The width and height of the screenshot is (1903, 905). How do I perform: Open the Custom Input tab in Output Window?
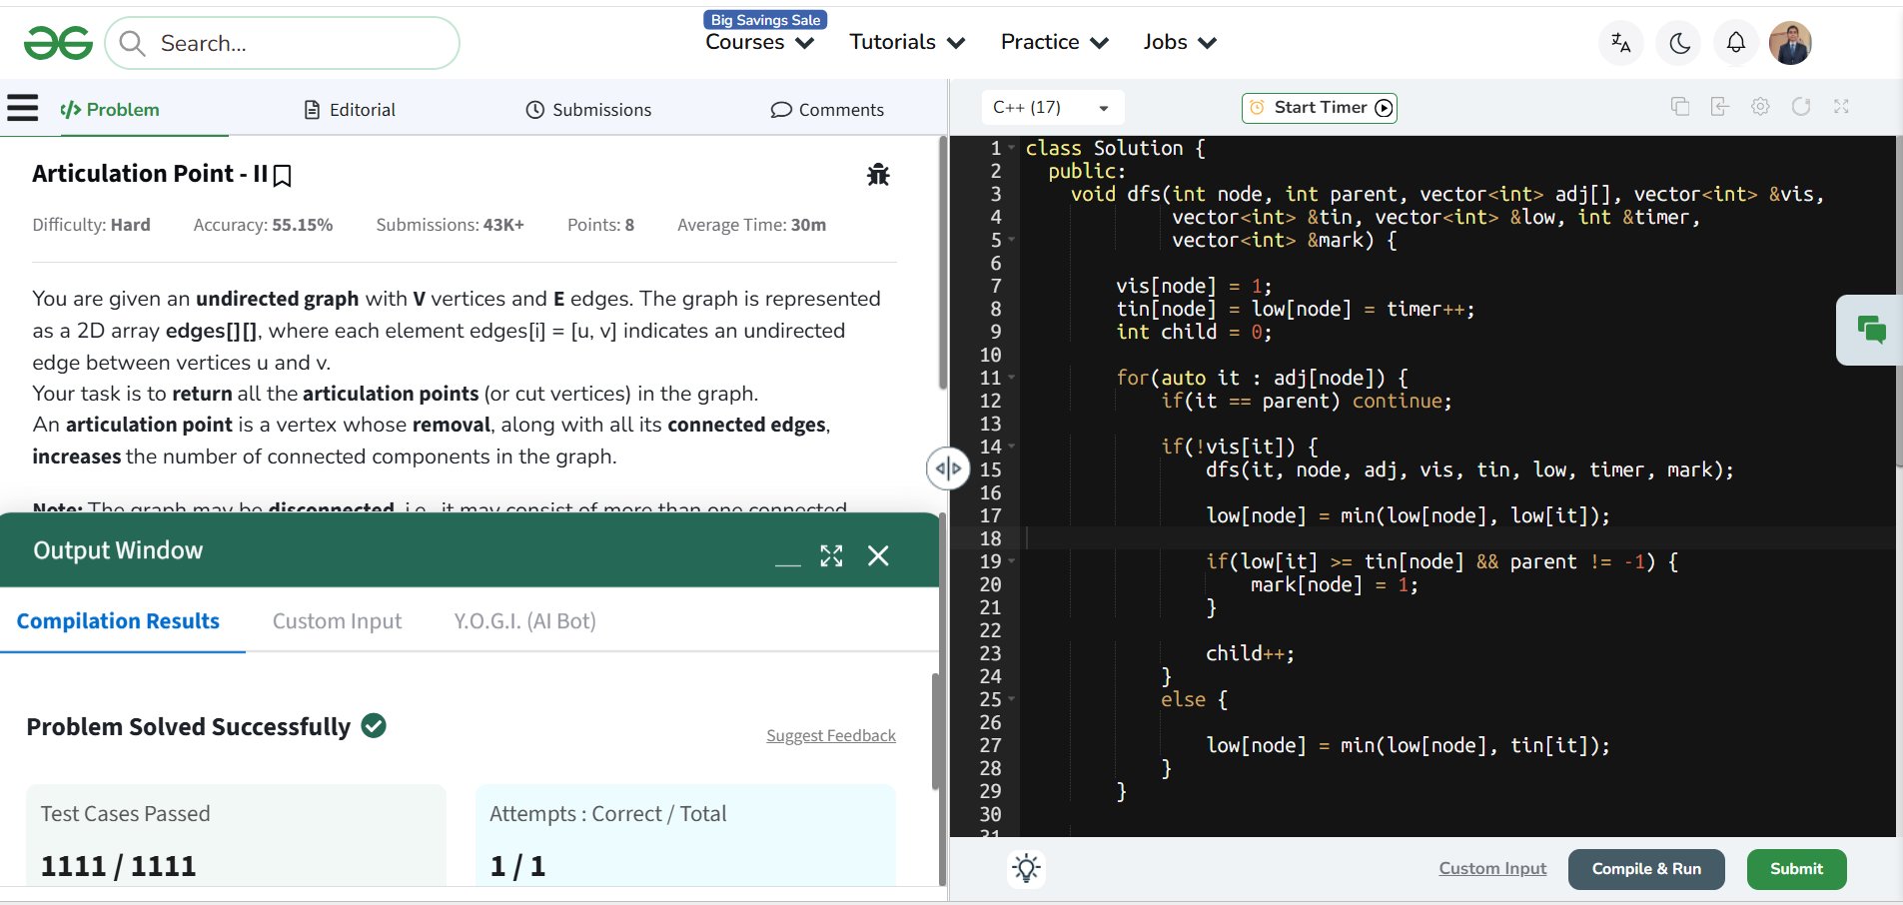337,621
